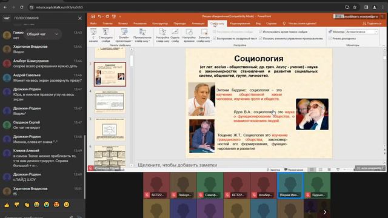Send the sad face reaction
The width and height of the screenshot is (388, 218).
pos(66,205)
